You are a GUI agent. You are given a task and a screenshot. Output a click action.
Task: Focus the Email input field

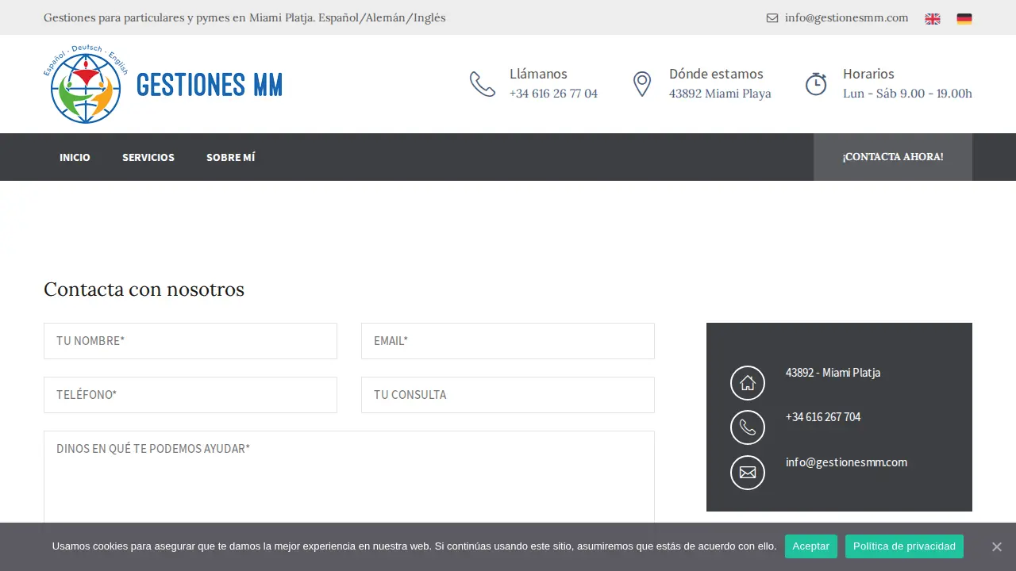pos(508,341)
